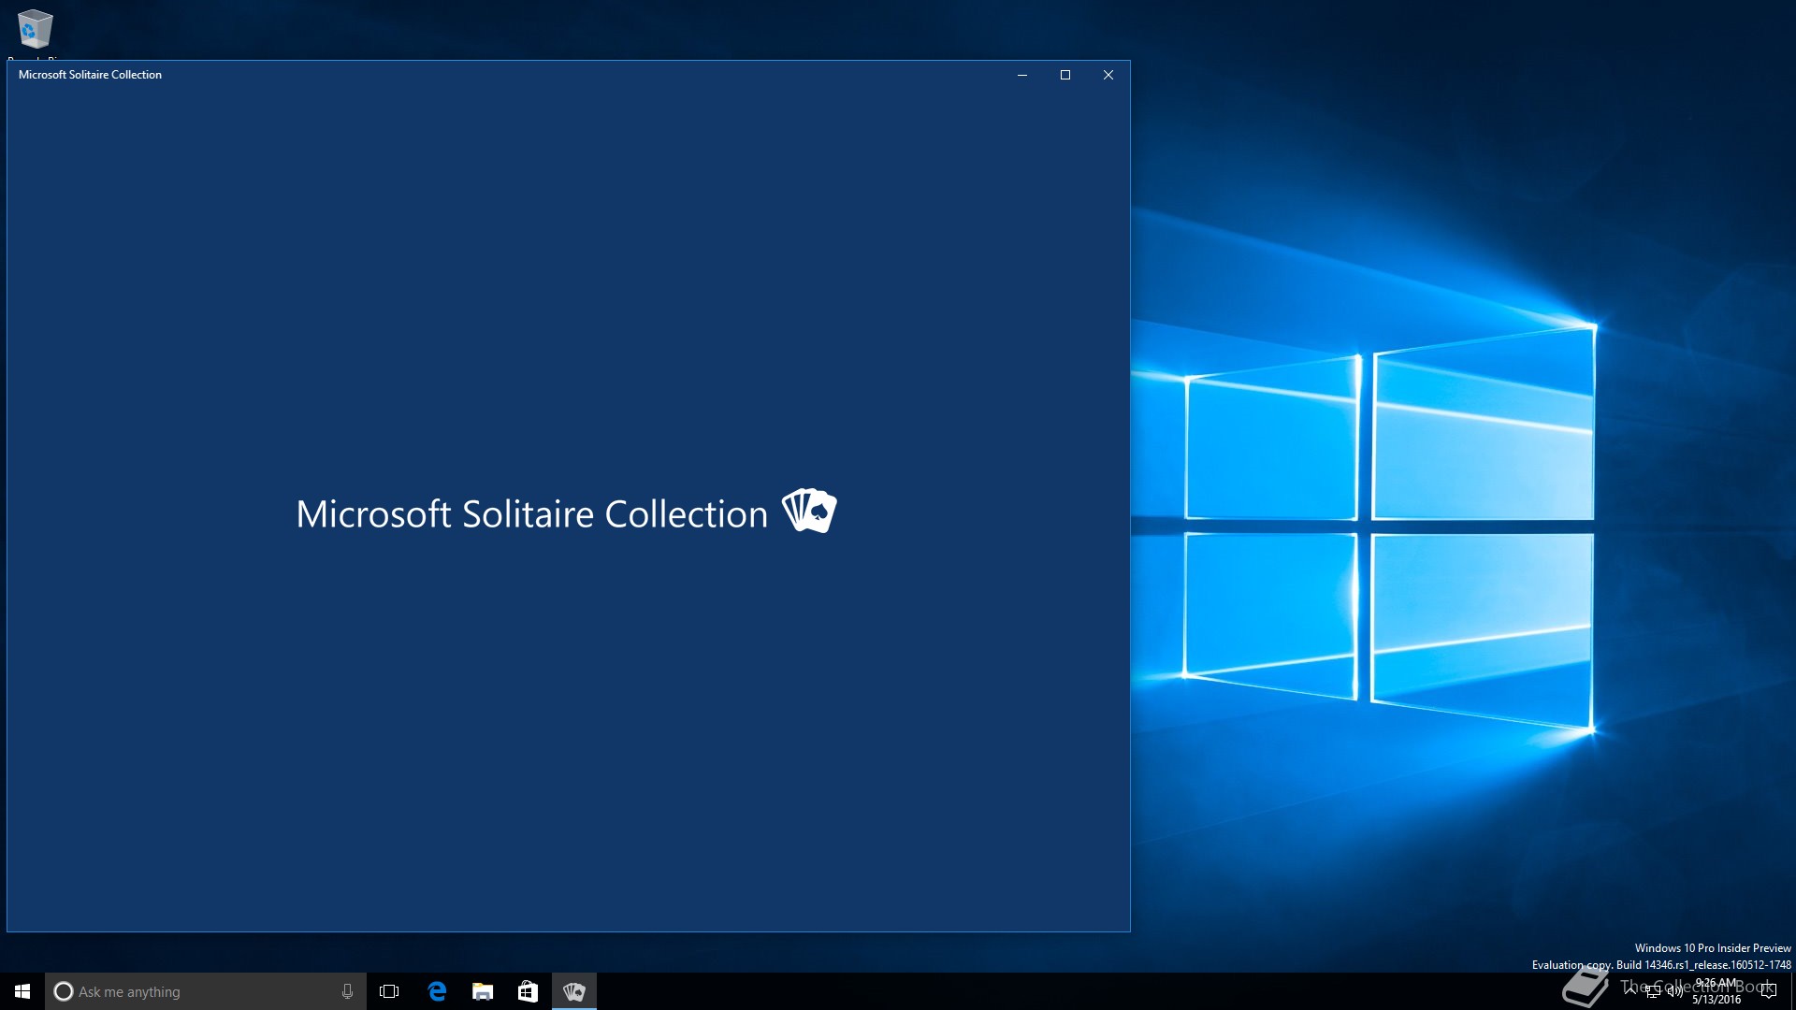The width and height of the screenshot is (1796, 1010).
Task: Open the Windows Store taskbar icon
Action: pyautogui.click(x=529, y=991)
